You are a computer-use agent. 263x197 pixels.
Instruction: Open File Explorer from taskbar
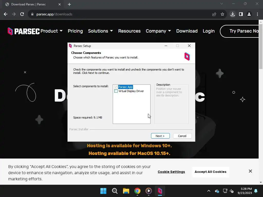126,191
